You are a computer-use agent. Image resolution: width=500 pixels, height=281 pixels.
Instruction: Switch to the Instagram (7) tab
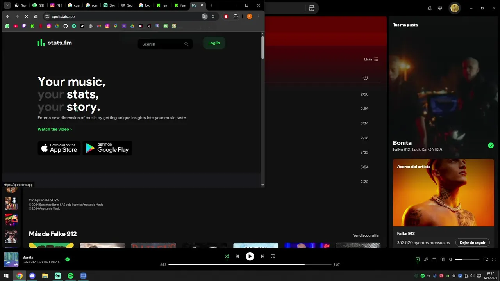point(56,5)
